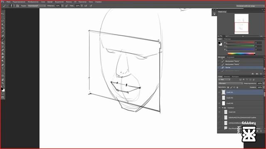The width and height of the screenshot is (266, 149).
Task: Open the tool preset picker in options bar
Action: [5, 6]
